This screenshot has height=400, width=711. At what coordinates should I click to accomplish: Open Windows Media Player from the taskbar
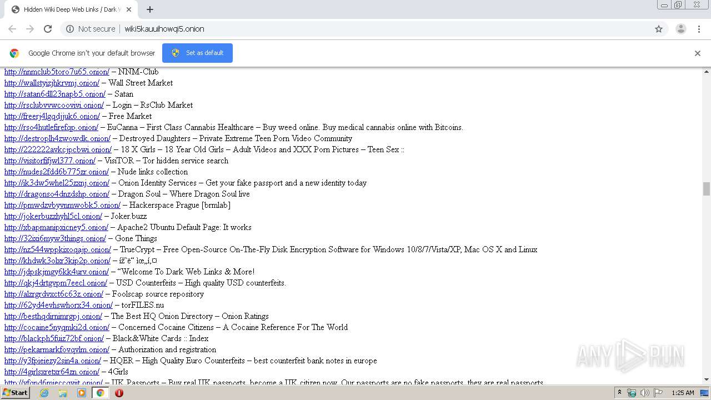click(x=82, y=393)
